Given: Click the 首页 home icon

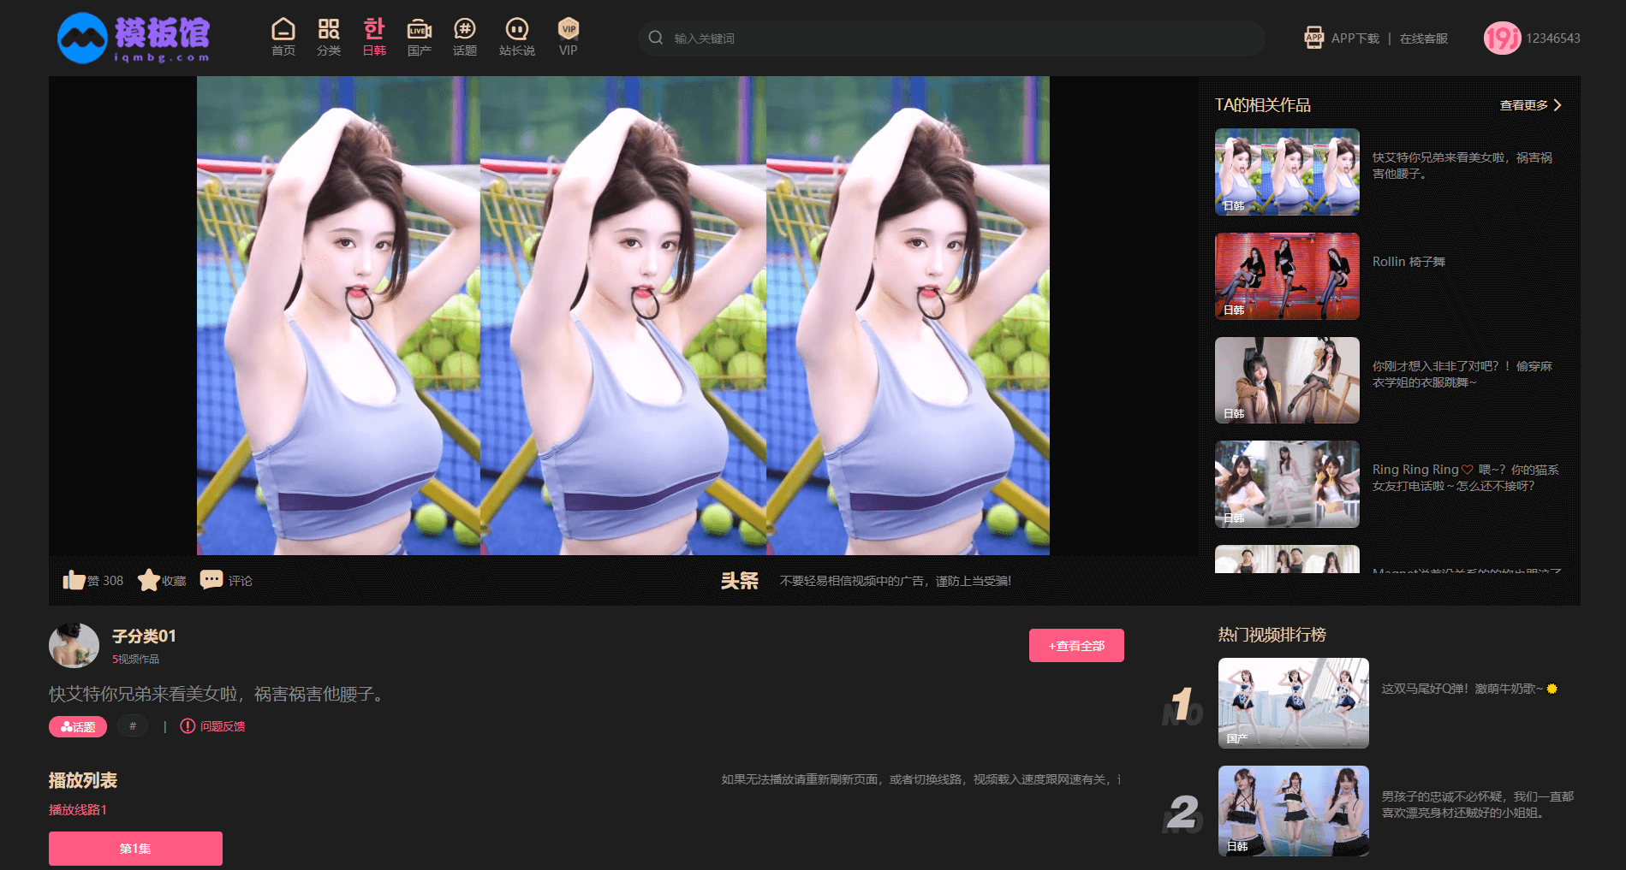Looking at the screenshot, I should coord(283,30).
